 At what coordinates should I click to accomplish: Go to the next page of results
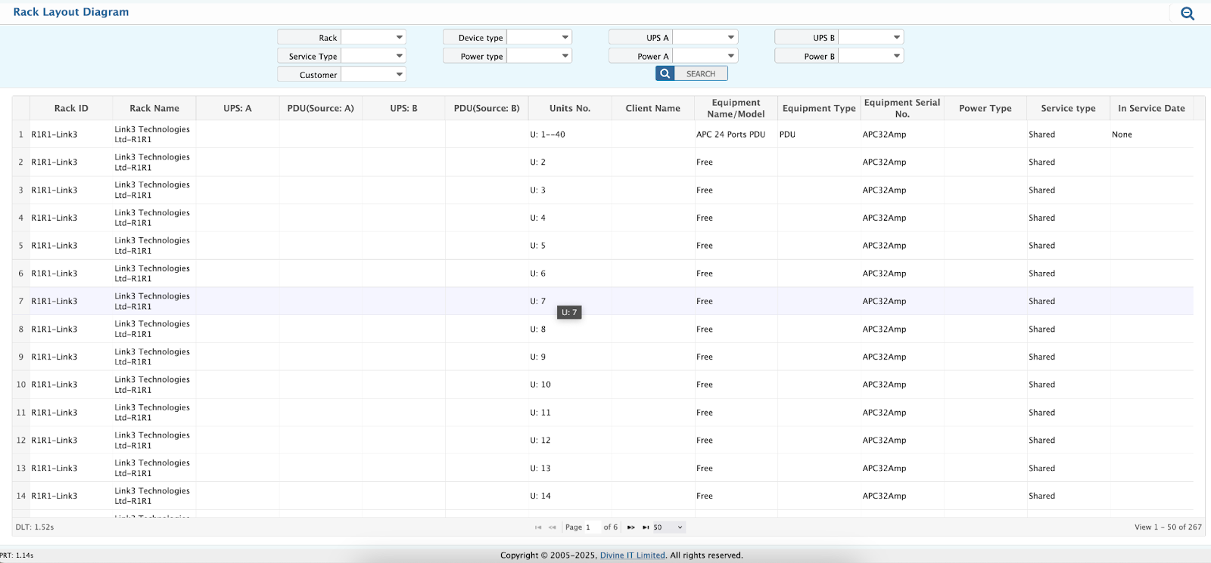tap(630, 527)
